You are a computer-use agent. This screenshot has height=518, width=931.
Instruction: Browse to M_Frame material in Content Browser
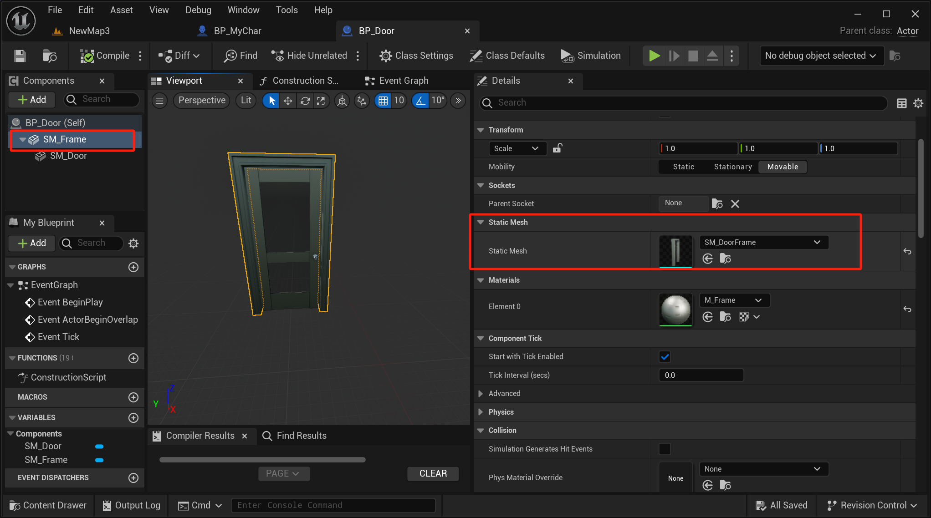[726, 317]
